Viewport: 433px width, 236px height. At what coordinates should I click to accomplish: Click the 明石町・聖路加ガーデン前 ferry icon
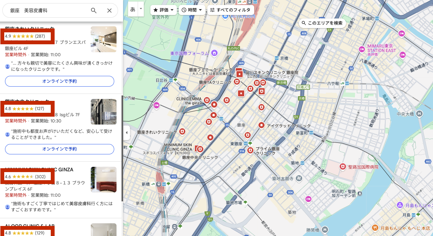click(360, 193)
